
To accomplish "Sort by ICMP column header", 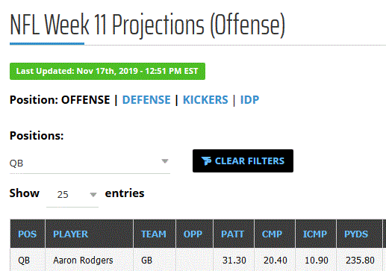I will pos(316,234).
